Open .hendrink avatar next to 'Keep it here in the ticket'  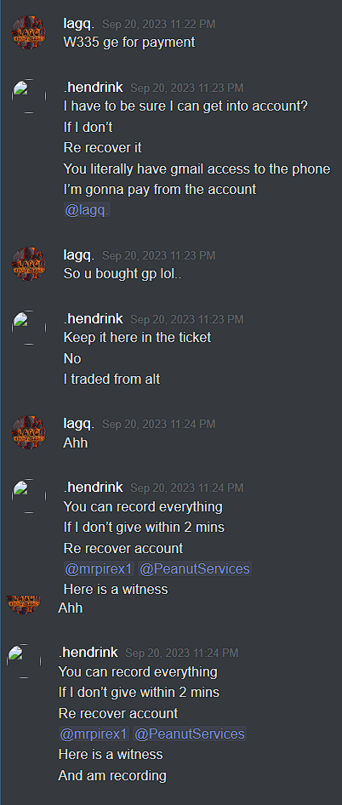29,328
